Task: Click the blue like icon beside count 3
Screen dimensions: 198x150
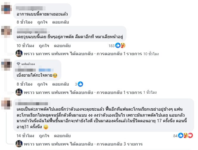Action: coord(80,84)
